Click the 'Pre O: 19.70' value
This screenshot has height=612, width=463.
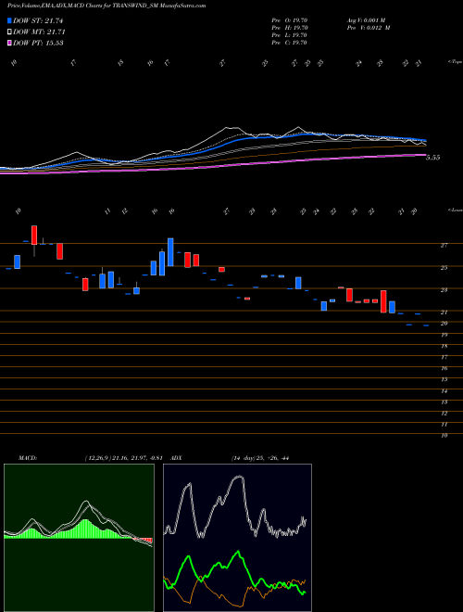[x=290, y=20]
